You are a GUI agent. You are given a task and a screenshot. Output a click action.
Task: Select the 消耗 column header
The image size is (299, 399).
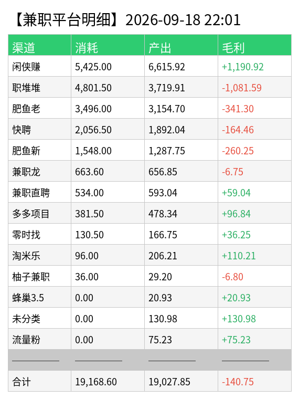point(87,48)
